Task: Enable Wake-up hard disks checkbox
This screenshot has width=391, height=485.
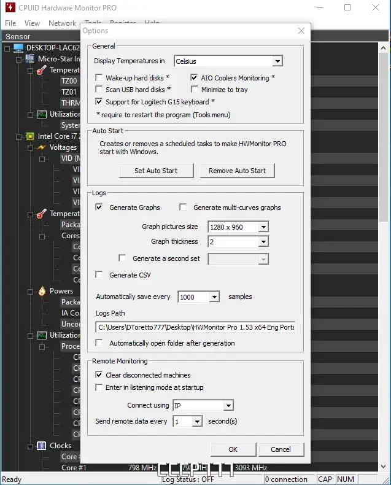Action: (x=99, y=78)
